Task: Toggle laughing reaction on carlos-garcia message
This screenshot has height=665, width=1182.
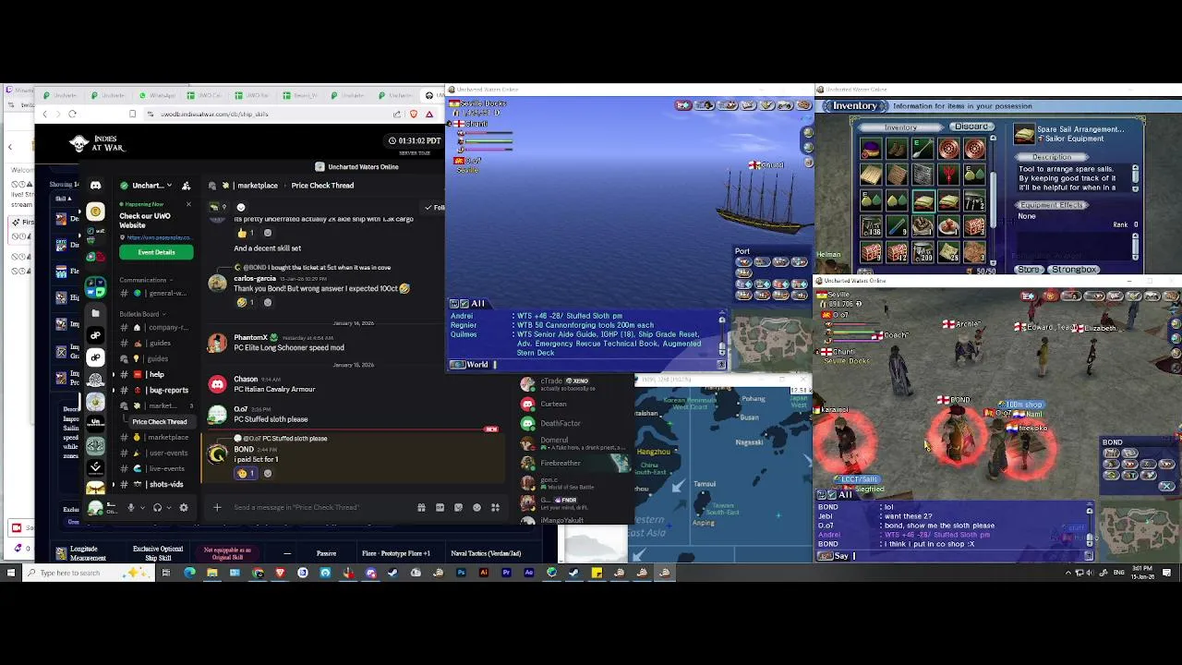Action: pos(247,302)
